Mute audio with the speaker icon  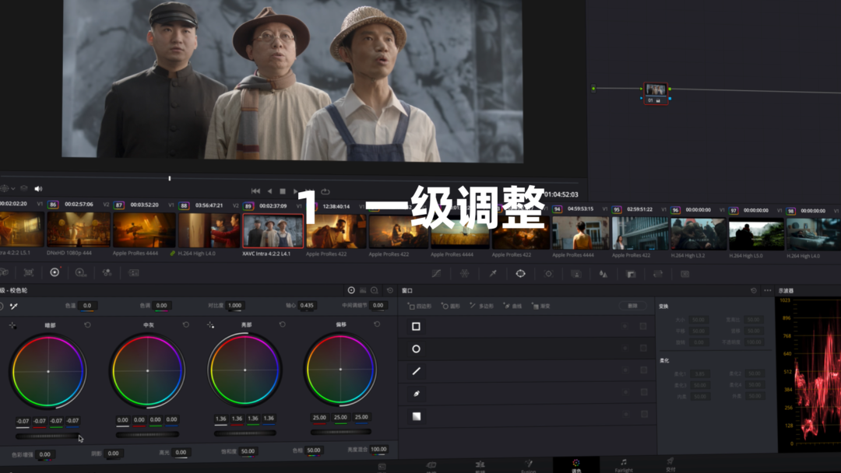click(38, 188)
